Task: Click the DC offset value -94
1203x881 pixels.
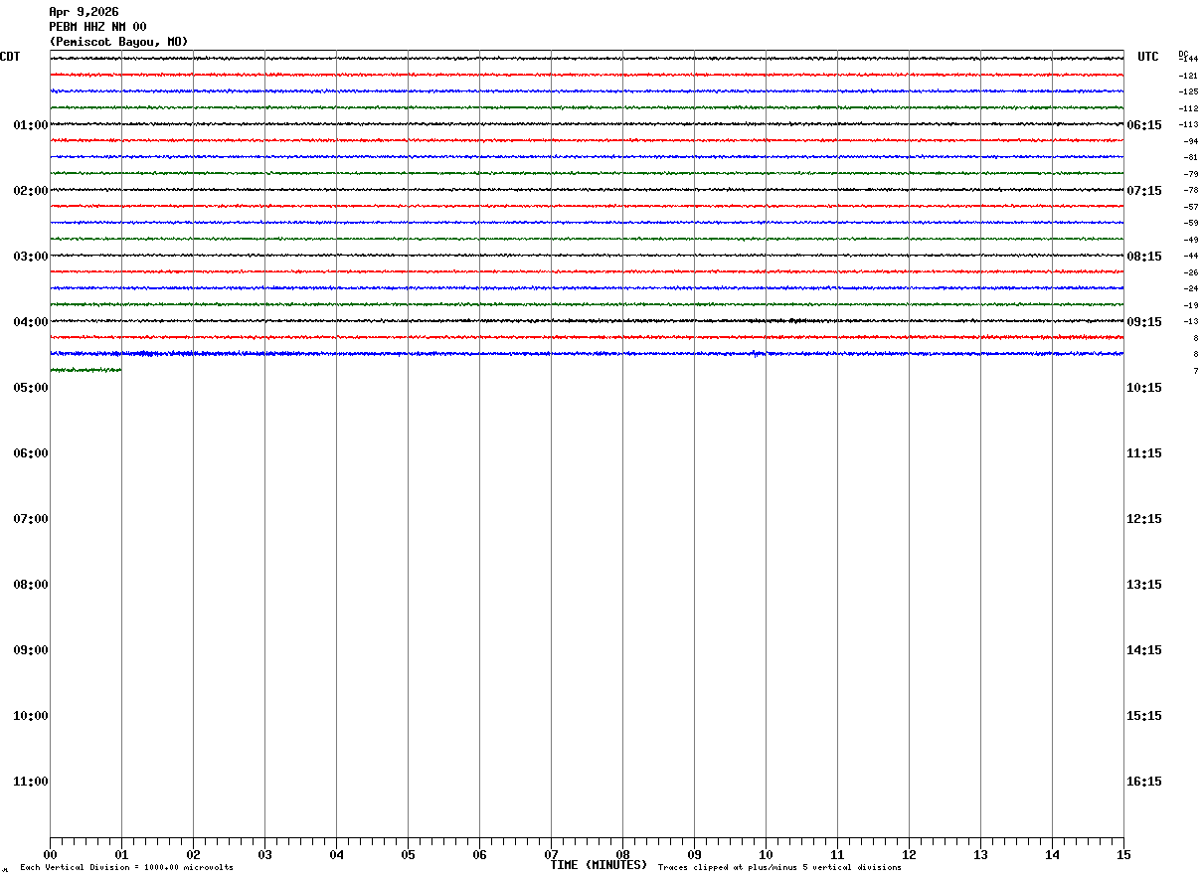Action: [1191, 141]
